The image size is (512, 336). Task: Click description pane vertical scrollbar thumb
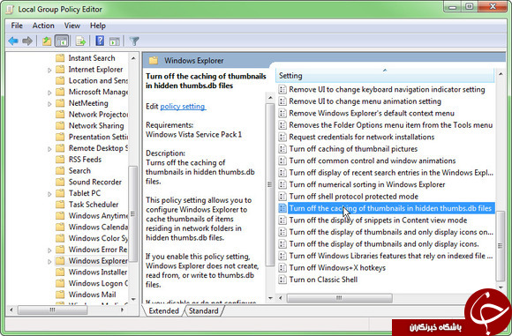pyautogui.click(x=270, y=184)
